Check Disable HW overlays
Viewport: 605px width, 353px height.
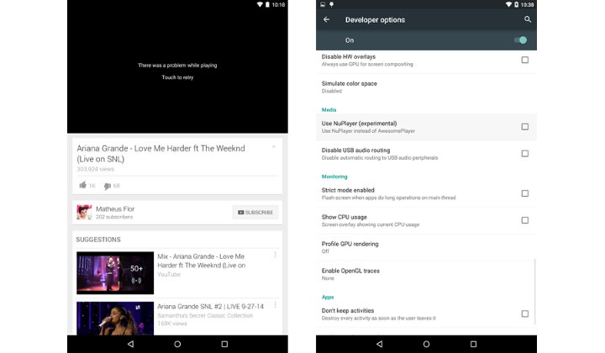524,60
